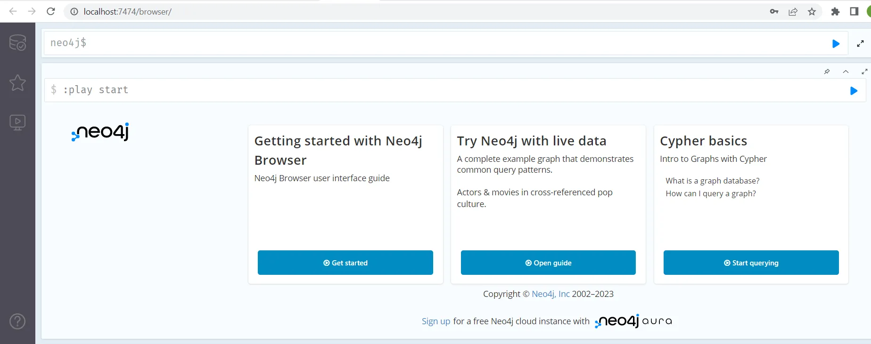
Task: Share this page via share icon
Action: (793, 12)
